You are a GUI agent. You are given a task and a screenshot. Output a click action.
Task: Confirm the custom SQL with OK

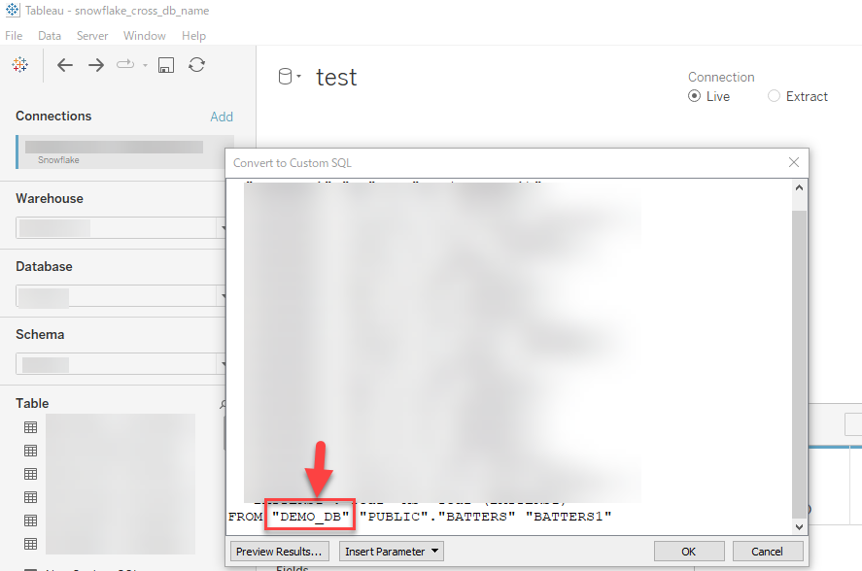click(689, 552)
